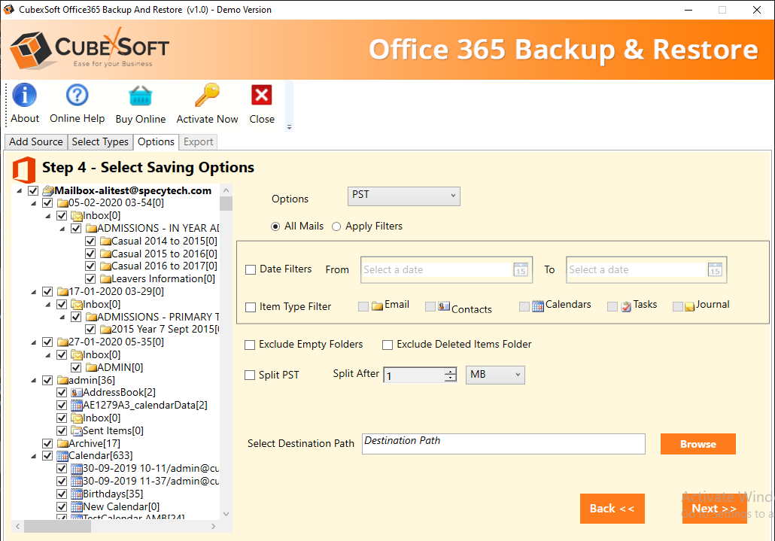Open Online Help from toolbar
The width and height of the screenshot is (775, 541).
[x=77, y=96]
